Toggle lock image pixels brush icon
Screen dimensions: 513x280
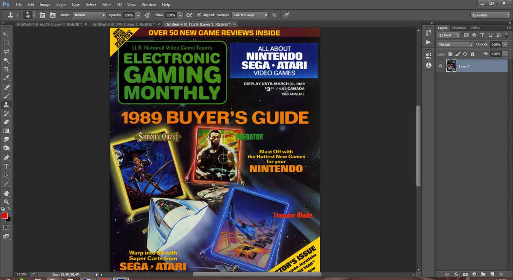click(x=457, y=54)
